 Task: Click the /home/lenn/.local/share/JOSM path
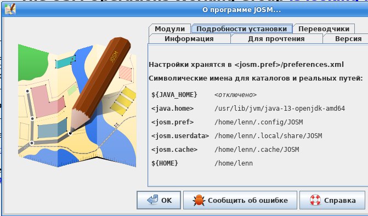(268, 136)
